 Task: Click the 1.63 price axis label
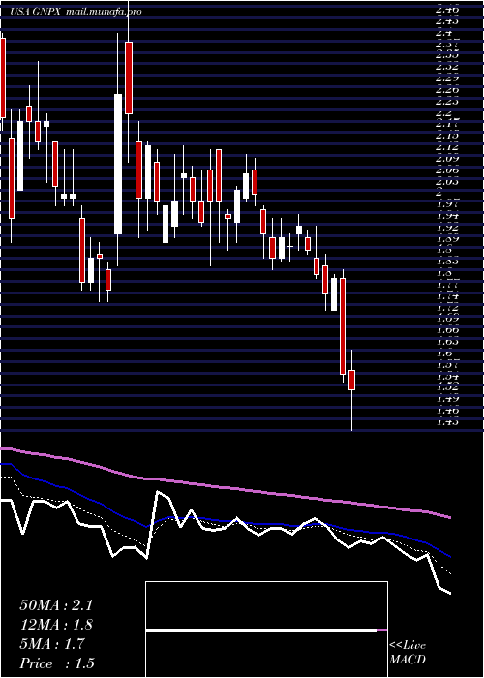click(x=447, y=342)
